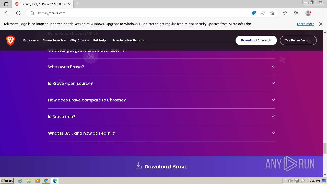
Task: Launch Internet Explorer from taskbar
Action: 20,181
